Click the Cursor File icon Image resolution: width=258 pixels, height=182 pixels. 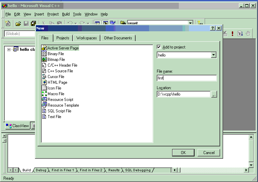point(44,77)
